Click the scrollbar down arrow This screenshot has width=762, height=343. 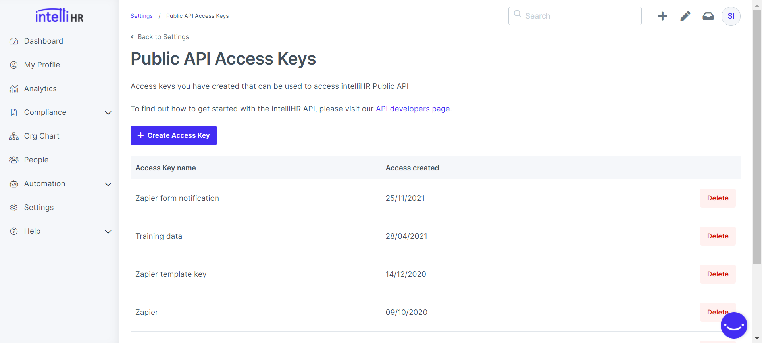[x=757, y=338]
